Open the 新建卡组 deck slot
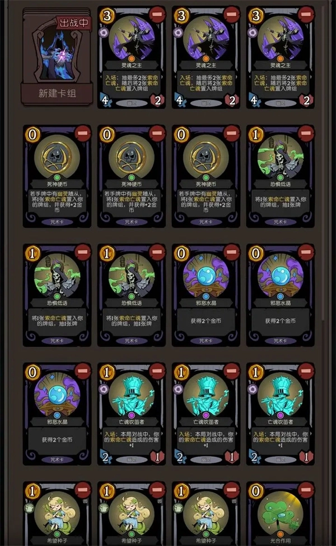The width and height of the screenshot is (336, 546). click(57, 57)
